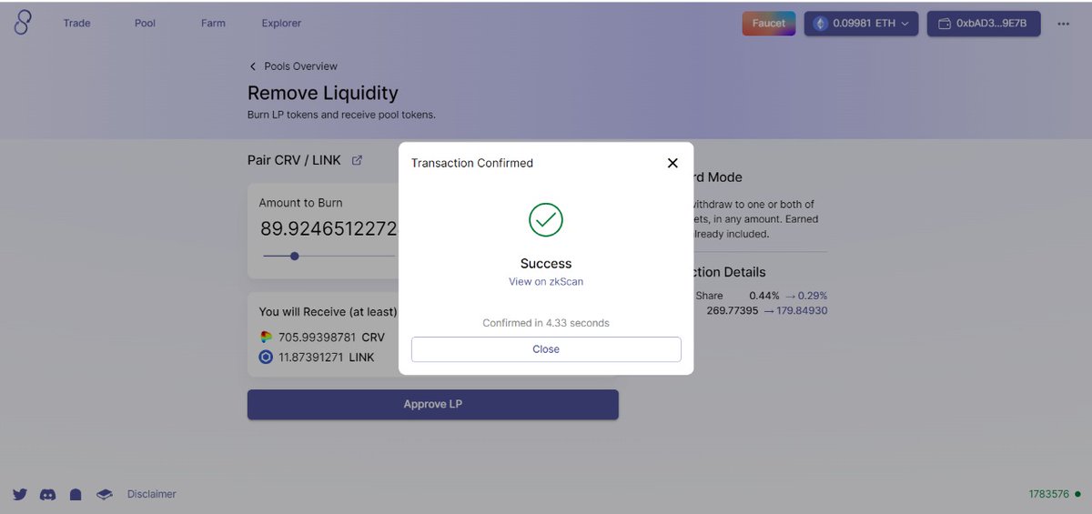The width and height of the screenshot is (1092, 514).
Task: Open the Disclaimer link
Action: (152, 494)
